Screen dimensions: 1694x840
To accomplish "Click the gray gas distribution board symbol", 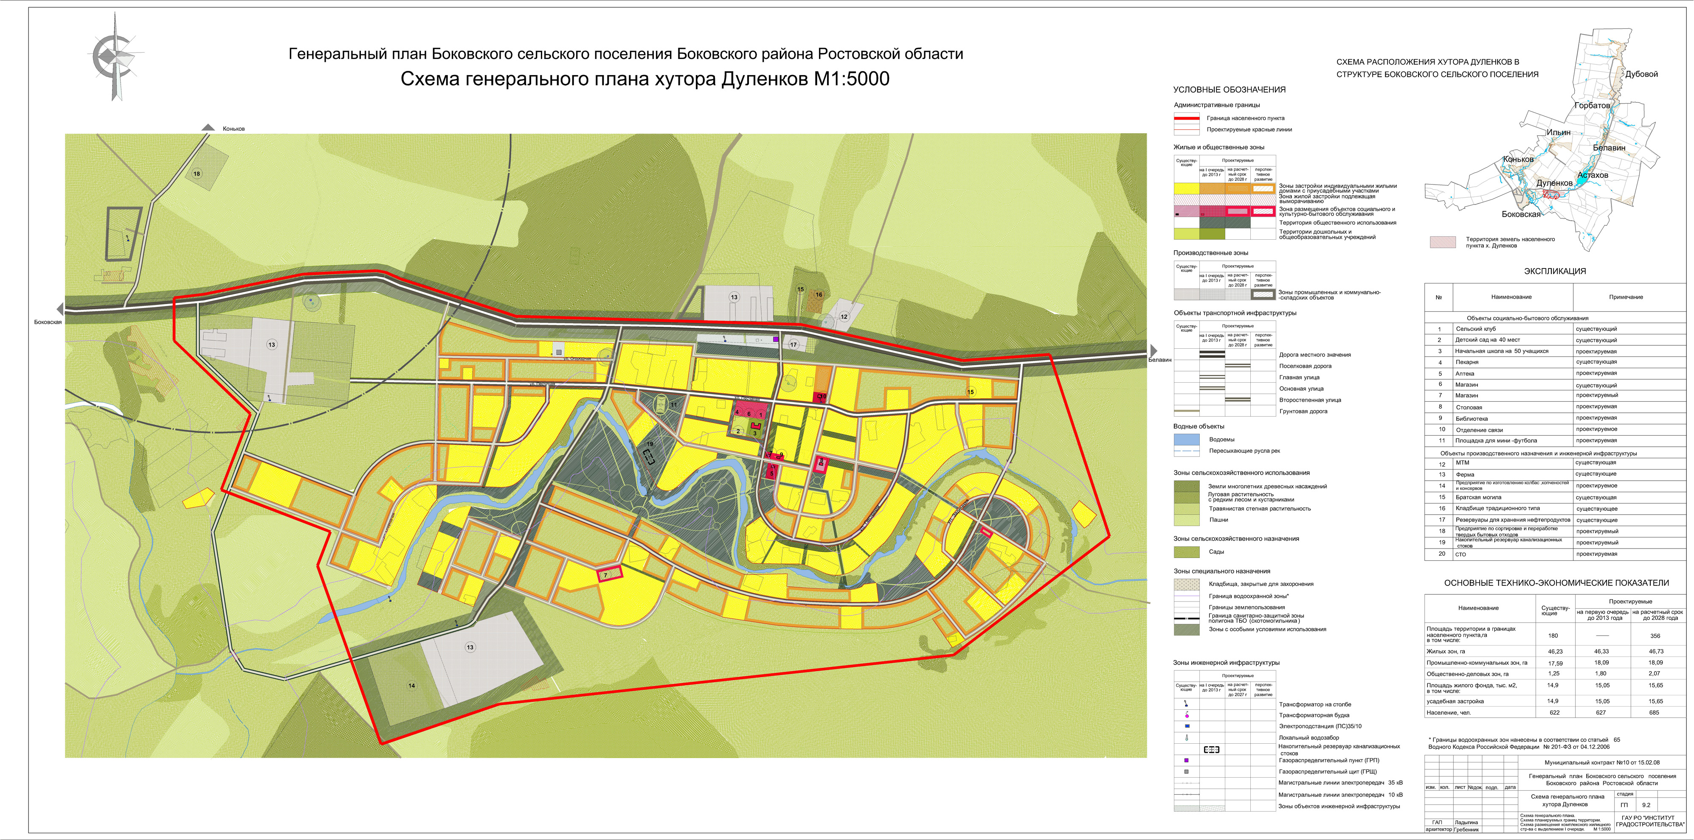I will coord(1186,772).
